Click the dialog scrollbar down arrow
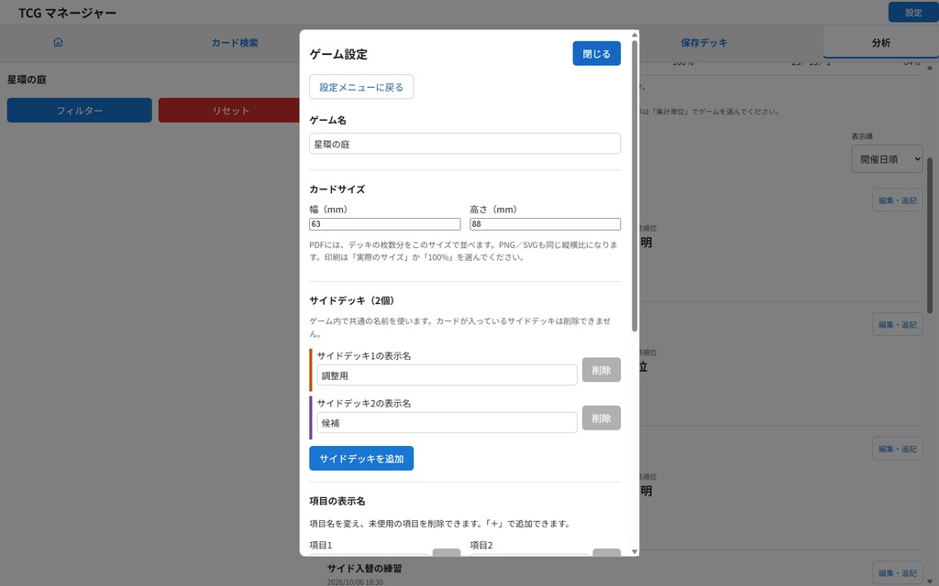 (x=635, y=551)
